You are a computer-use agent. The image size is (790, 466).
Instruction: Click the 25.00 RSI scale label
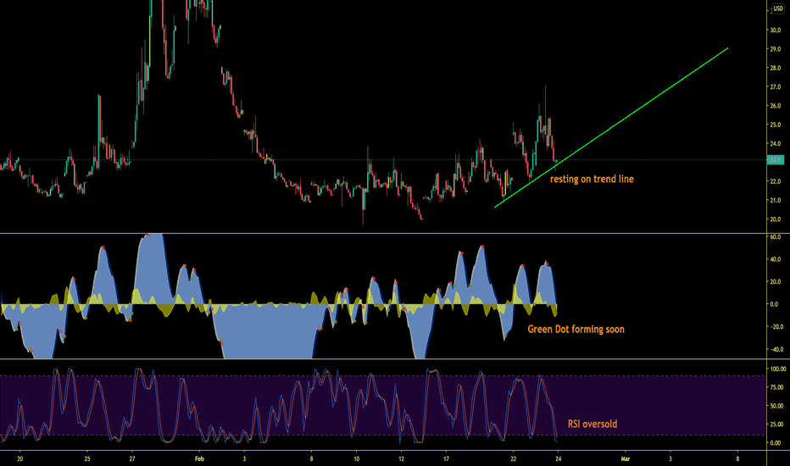point(776,424)
